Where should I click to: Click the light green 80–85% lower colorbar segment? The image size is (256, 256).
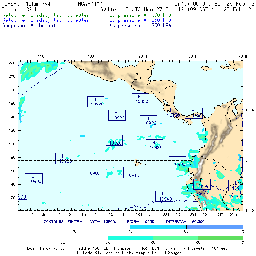(175, 238)
